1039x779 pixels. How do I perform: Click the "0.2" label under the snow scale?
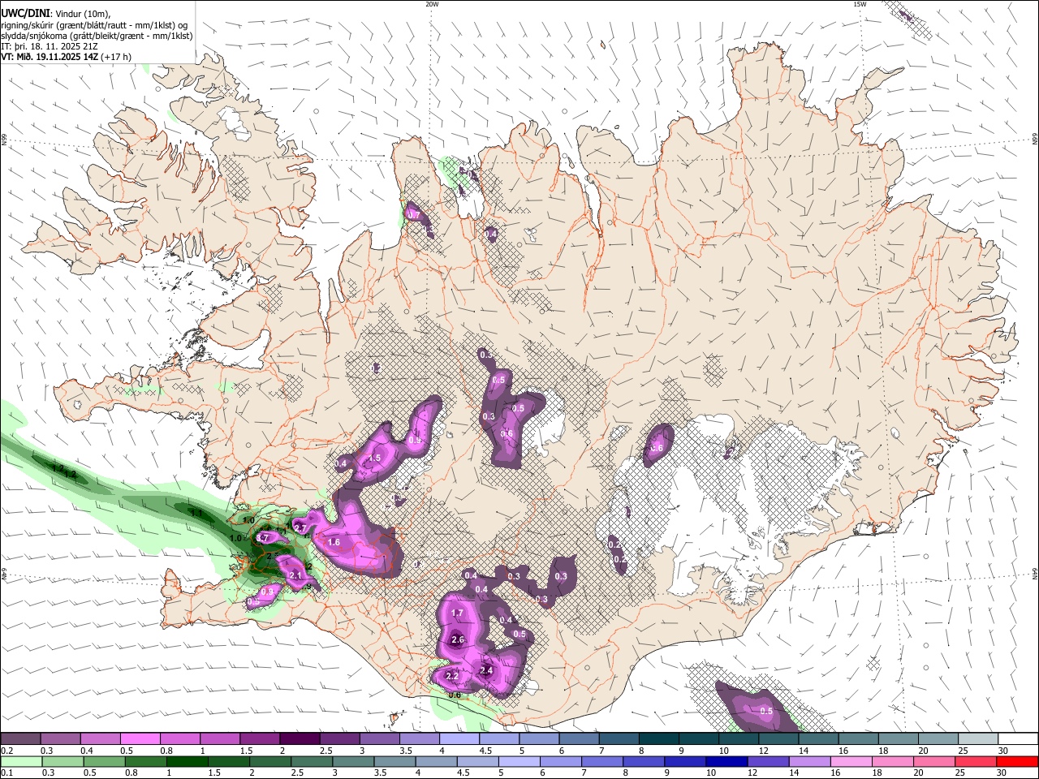click(6, 751)
